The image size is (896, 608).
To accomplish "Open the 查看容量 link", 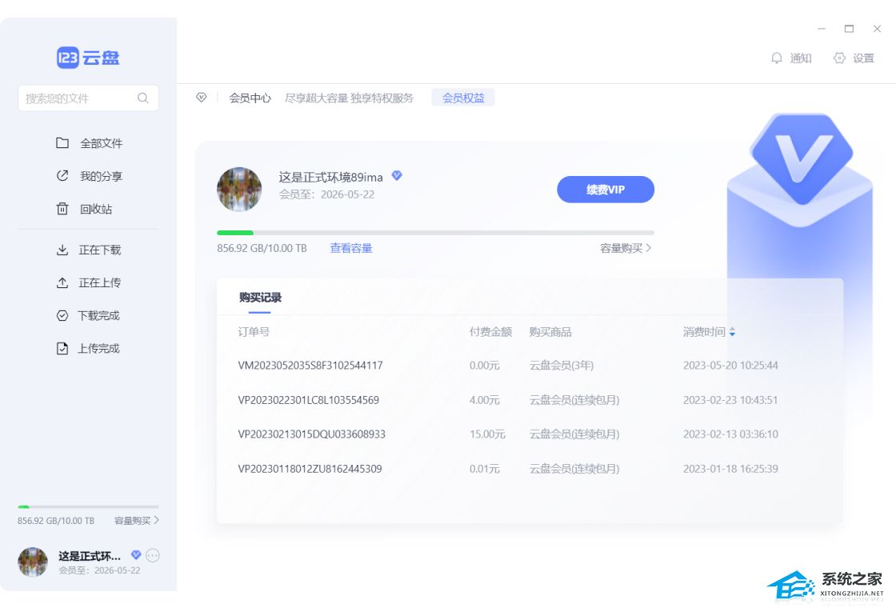I will coord(351,248).
